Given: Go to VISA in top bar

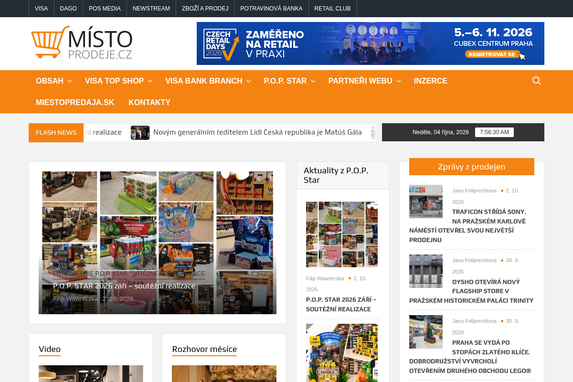Looking at the screenshot, I should pyautogui.click(x=42, y=9).
